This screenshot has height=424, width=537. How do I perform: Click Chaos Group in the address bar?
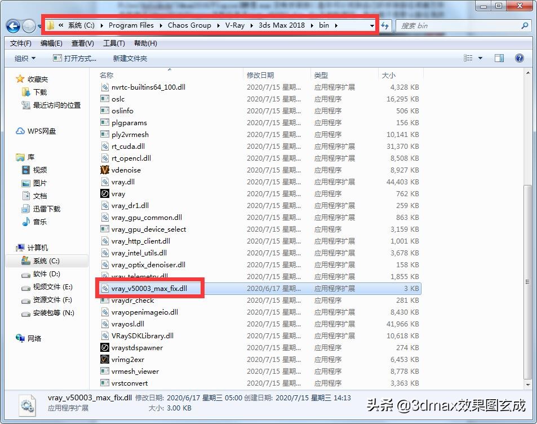(x=189, y=25)
